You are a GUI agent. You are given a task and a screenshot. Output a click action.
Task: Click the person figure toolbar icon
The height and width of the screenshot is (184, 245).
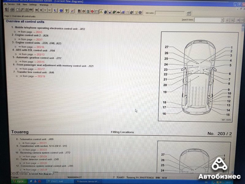[x=88, y=12]
